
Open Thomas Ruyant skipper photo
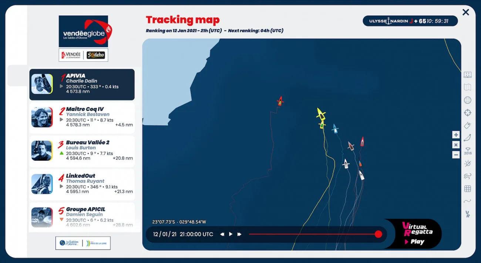(42, 184)
